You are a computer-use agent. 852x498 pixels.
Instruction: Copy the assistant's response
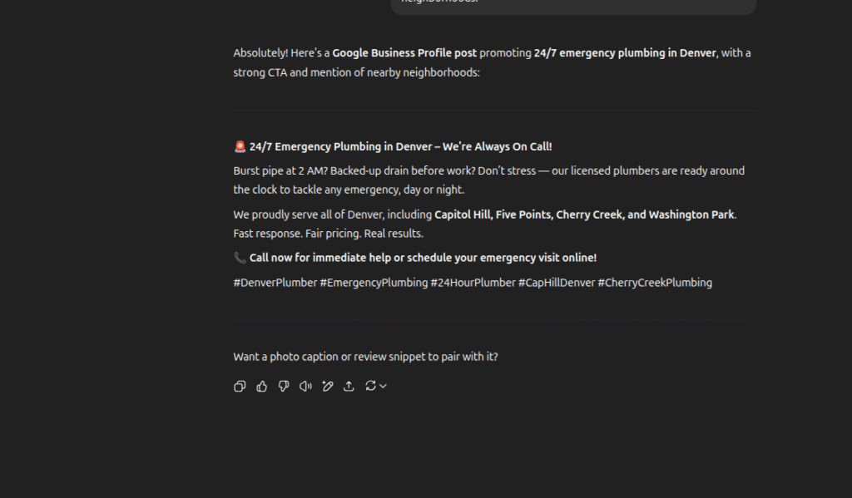240,386
